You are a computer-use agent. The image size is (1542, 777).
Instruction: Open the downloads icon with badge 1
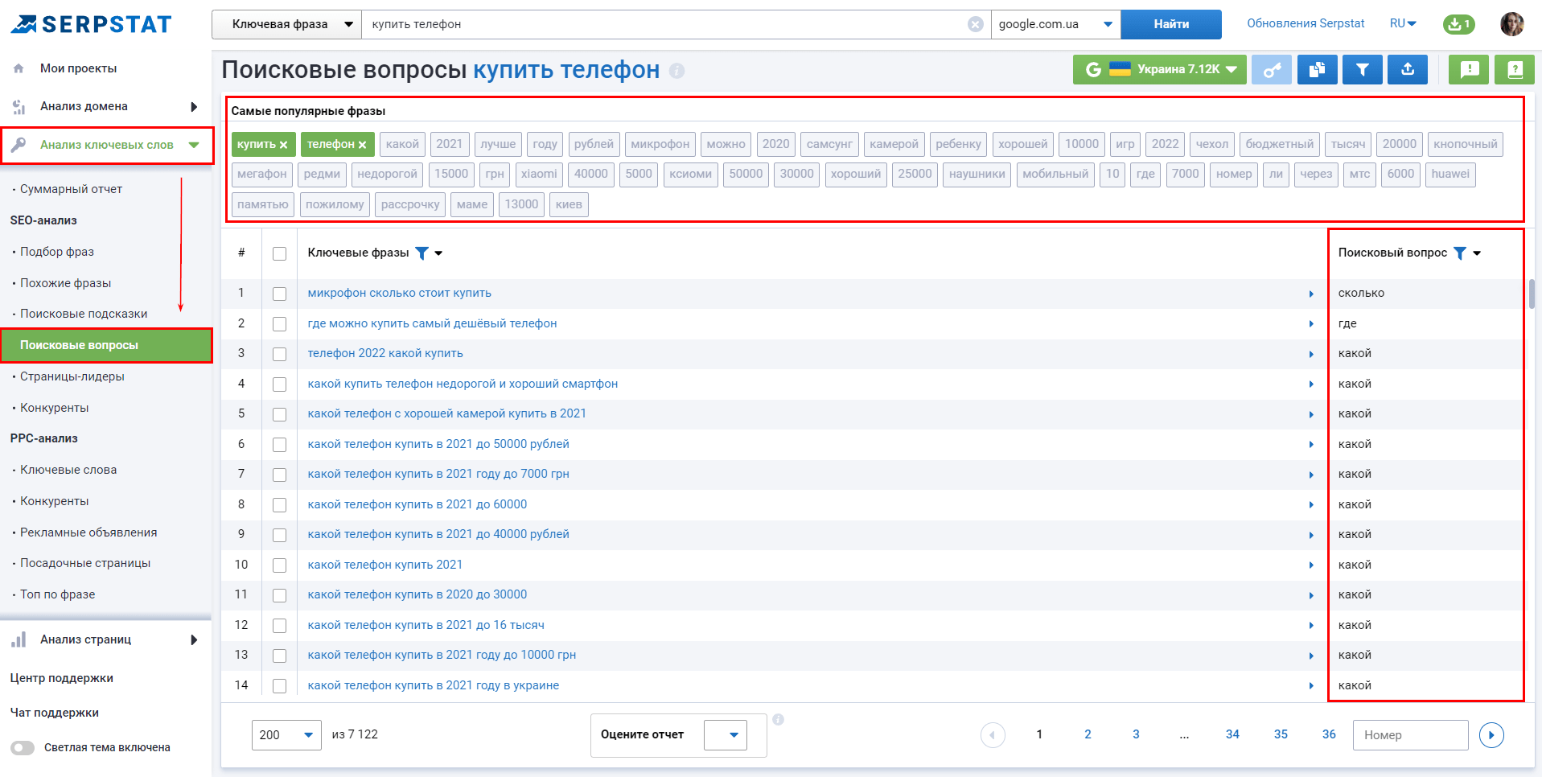coord(1458,24)
